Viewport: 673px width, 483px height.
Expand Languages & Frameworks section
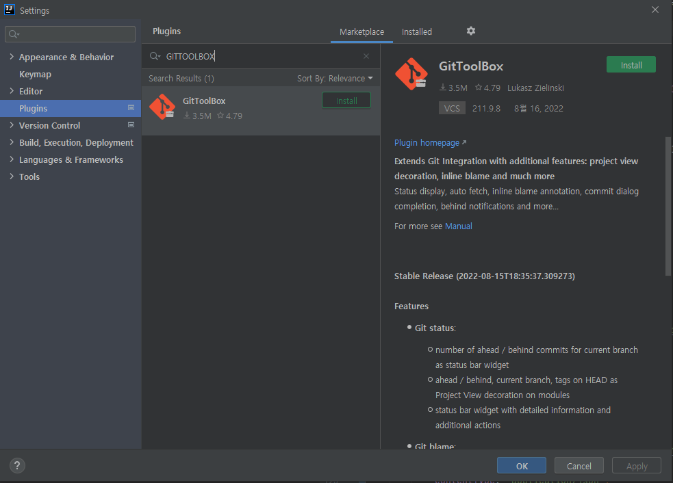tap(12, 159)
